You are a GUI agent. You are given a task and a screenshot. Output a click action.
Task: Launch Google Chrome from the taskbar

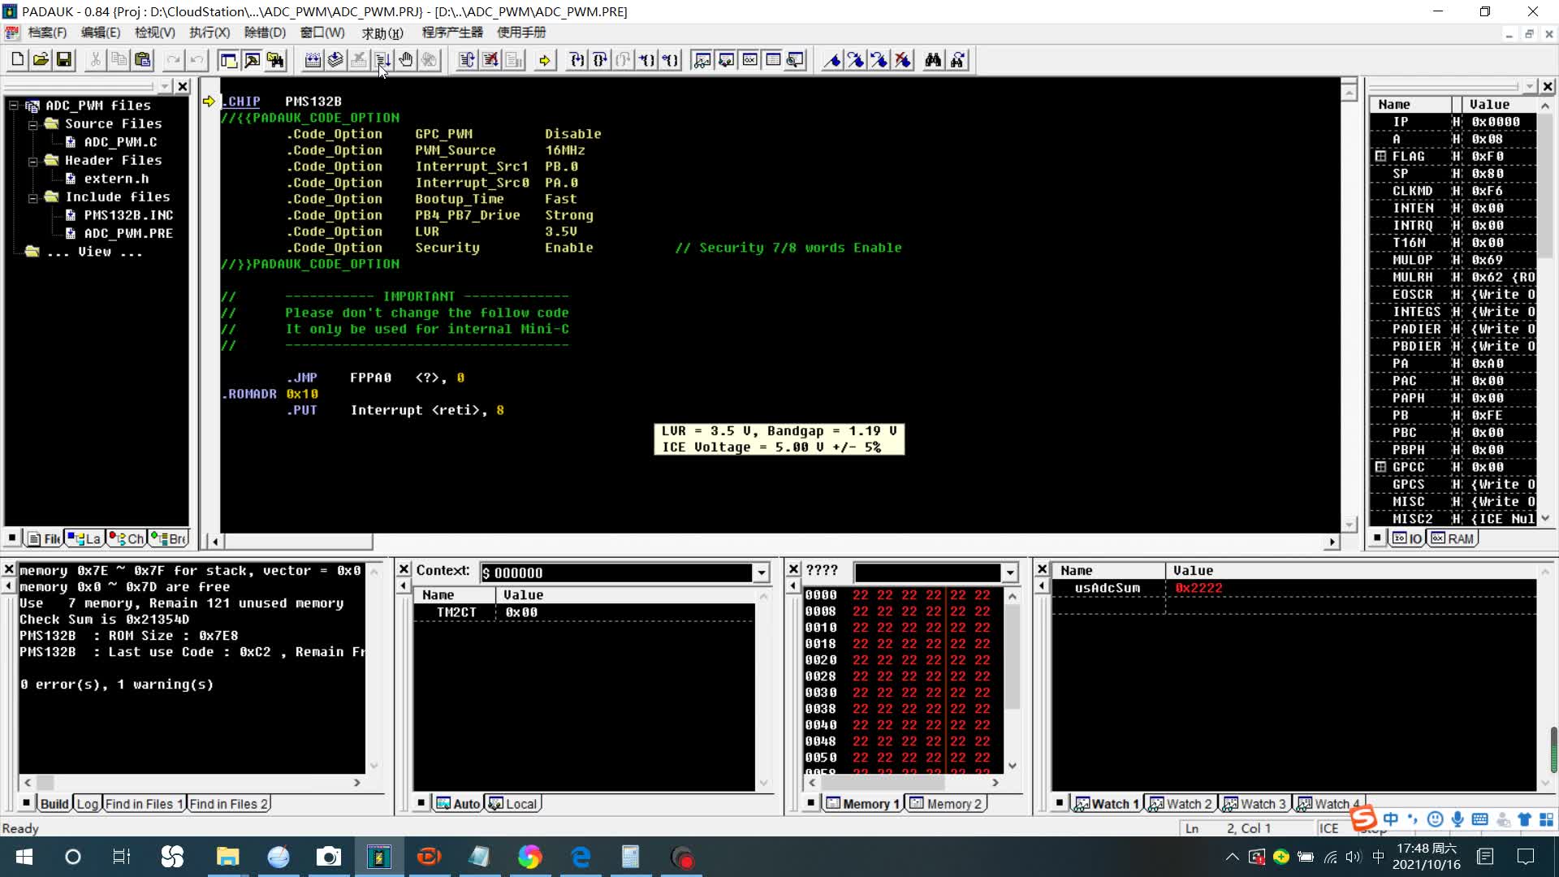pos(530,857)
